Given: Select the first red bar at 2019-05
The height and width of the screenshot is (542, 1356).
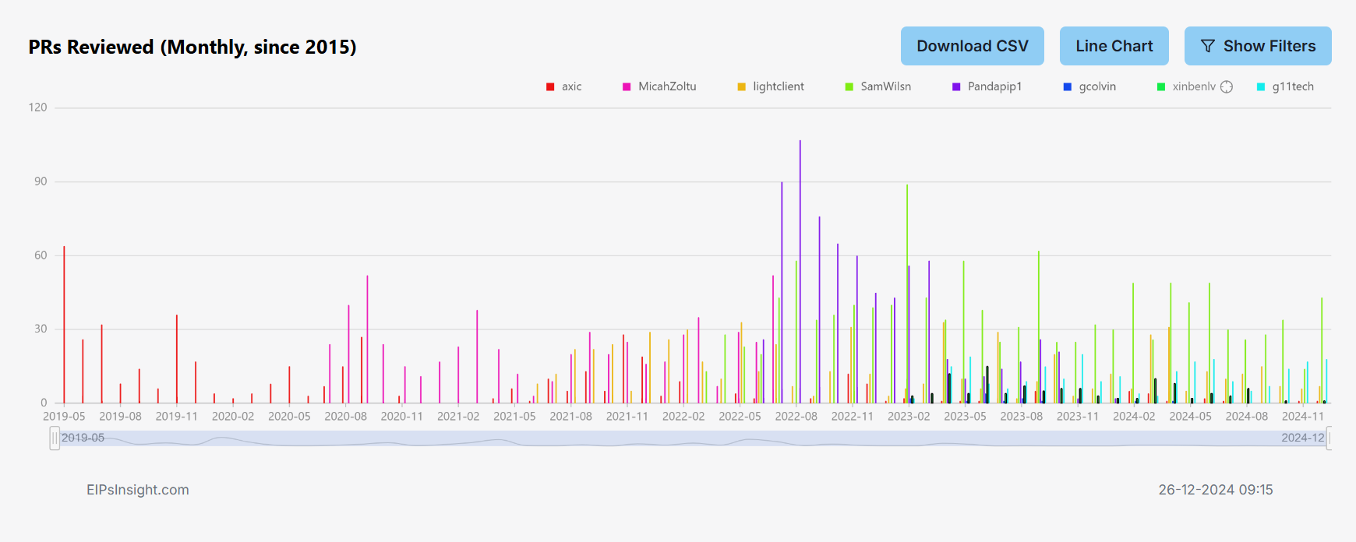Looking at the screenshot, I should (64, 327).
